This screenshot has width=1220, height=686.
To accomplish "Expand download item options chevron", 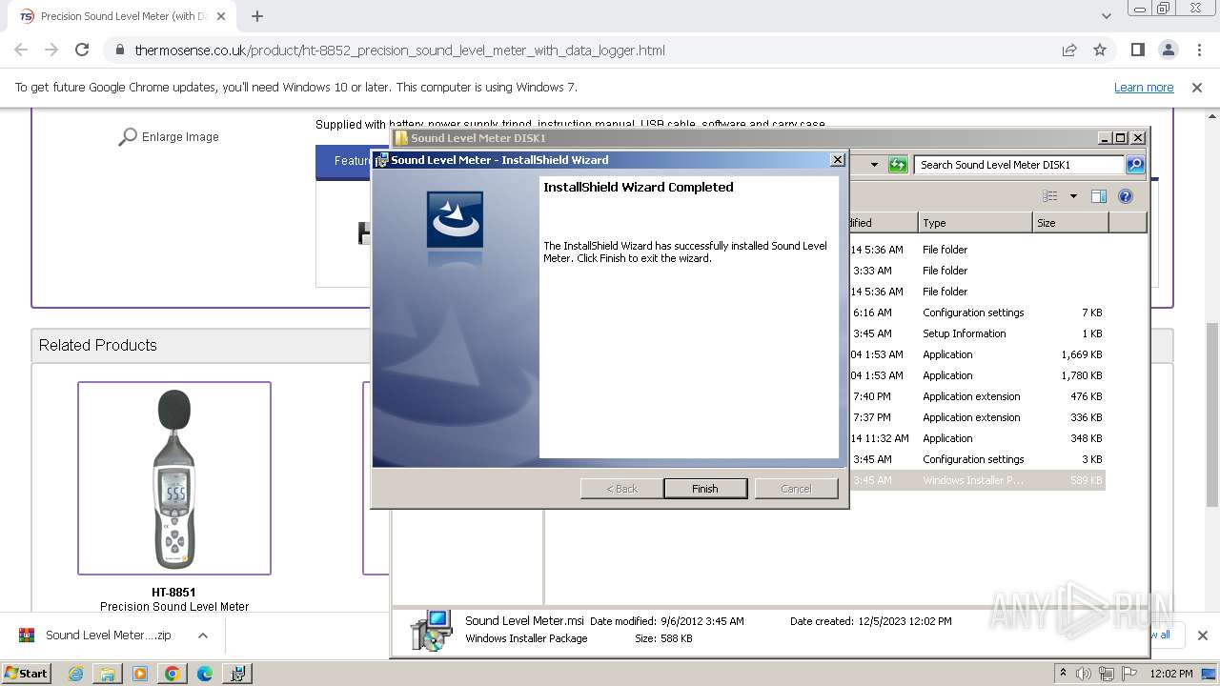I will tap(202, 636).
